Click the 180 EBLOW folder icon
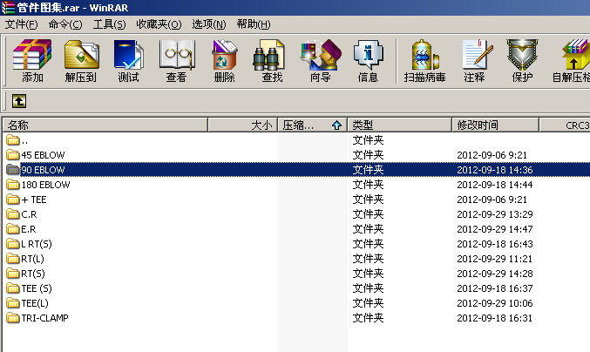This screenshot has width=590, height=352. point(13,185)
